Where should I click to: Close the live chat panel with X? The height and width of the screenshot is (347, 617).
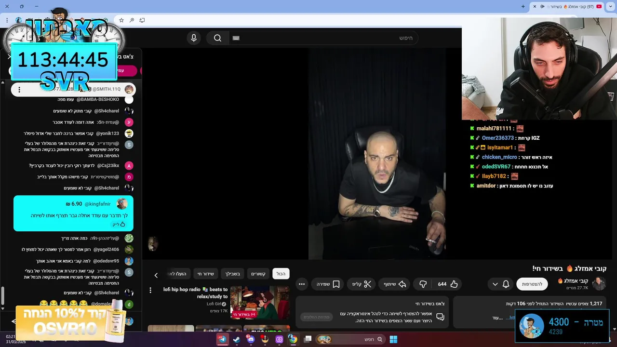pos(9,57)
